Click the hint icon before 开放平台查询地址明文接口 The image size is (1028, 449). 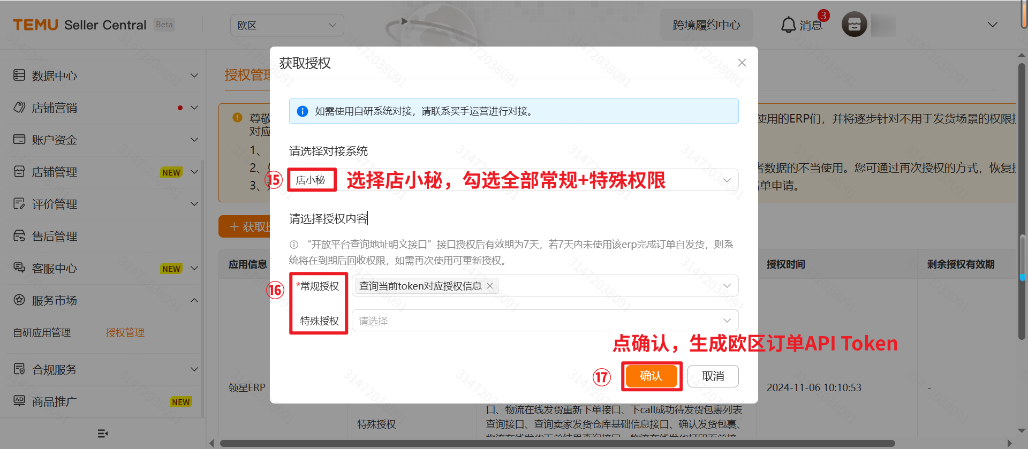tap(294, 245)
